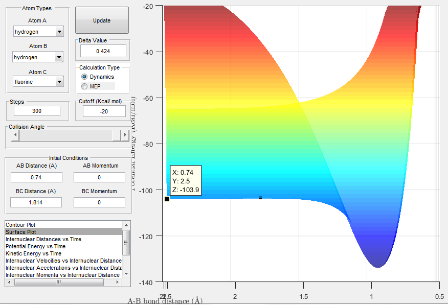Click the Collision Angle slider thumb
The image size is (448, 305).
point(117,135)
